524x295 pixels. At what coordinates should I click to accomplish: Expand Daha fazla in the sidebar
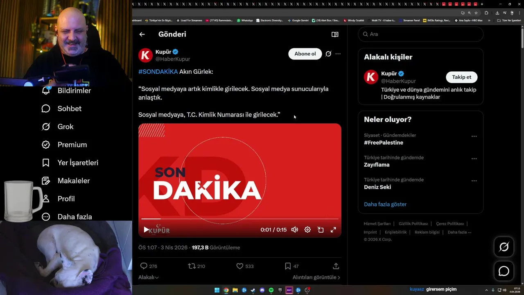[67, 217]
